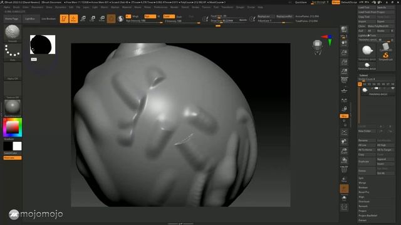Expand the Distribute section

pos(364,201)
